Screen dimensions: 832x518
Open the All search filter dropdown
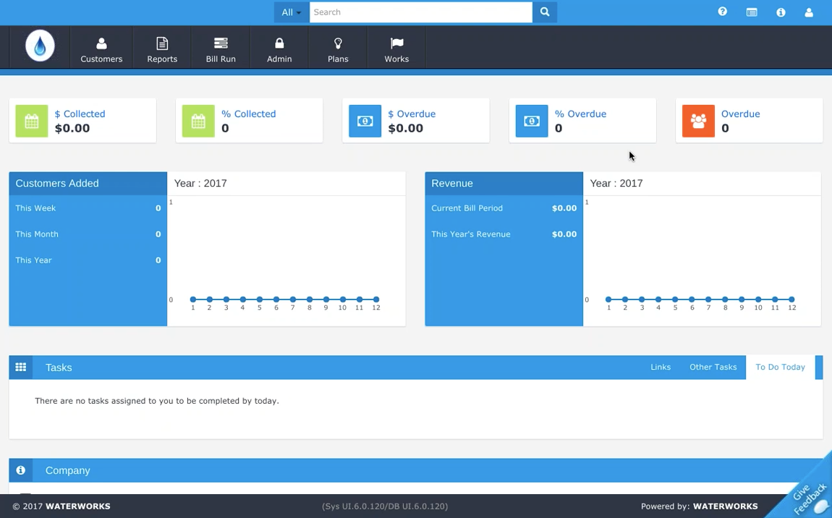(292, 12)
